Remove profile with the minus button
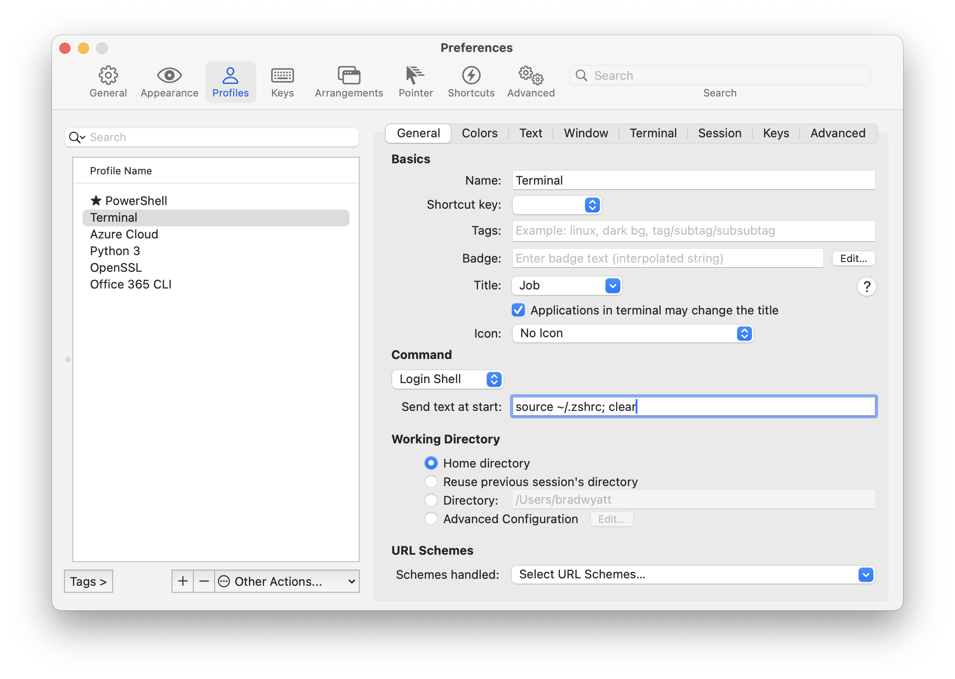This screenshot has height=679, width=955. click(x=204, y=581)
